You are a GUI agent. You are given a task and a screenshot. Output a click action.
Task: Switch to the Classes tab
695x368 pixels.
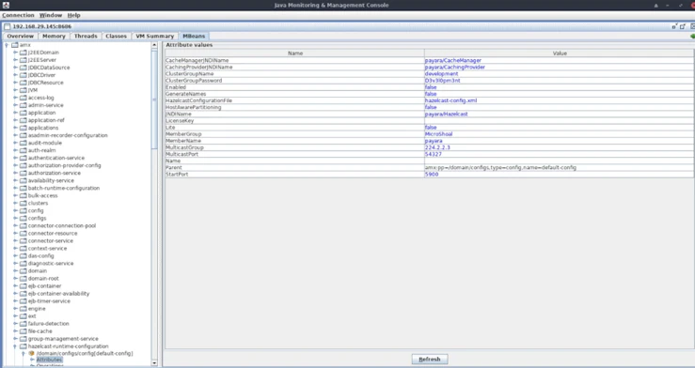pyautogui.click(x=116, y=36)
